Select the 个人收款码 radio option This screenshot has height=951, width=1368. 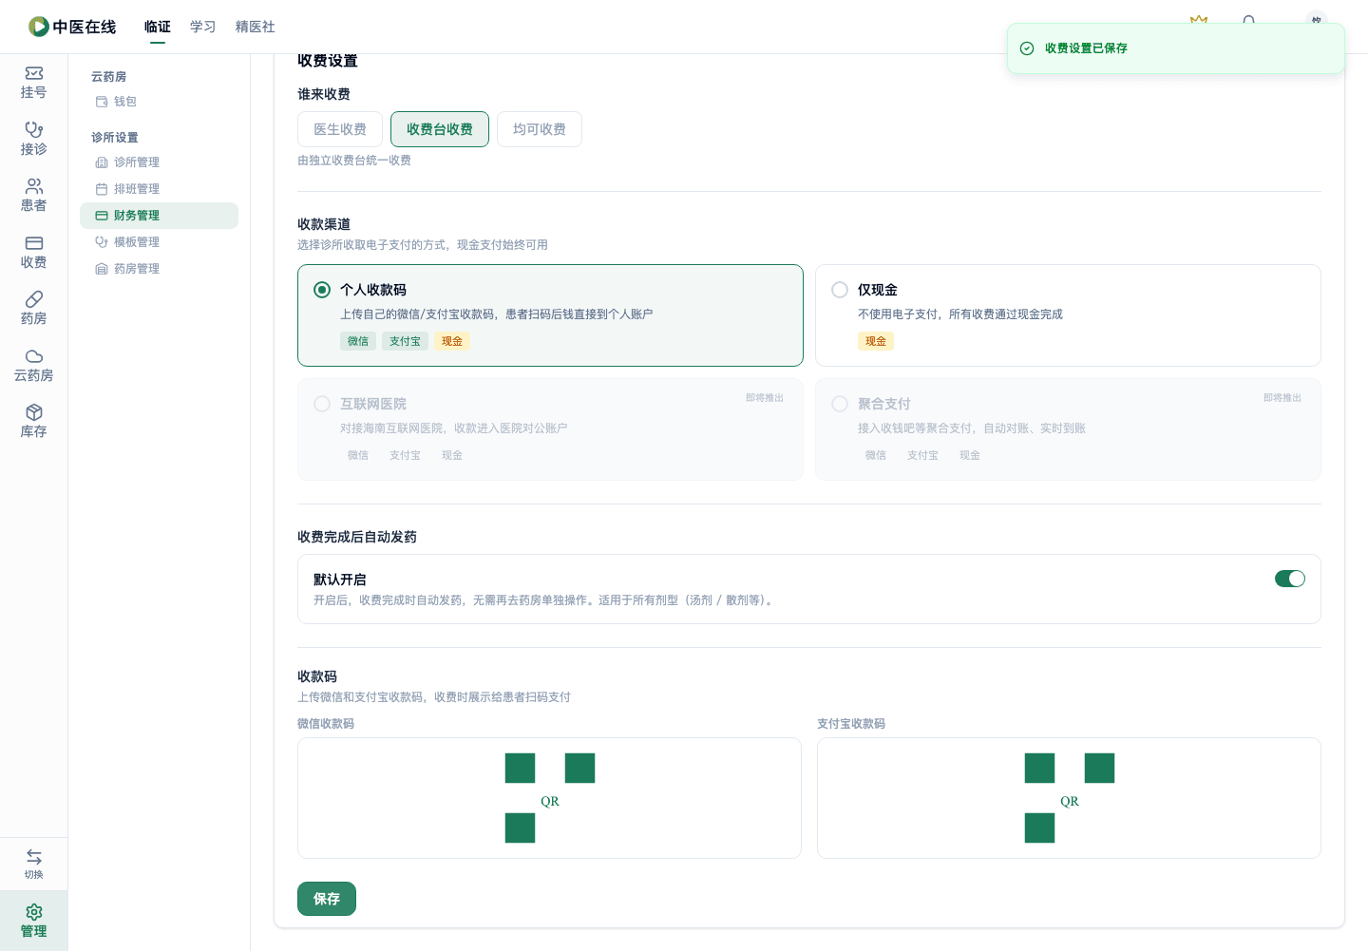tap(322, 290)
